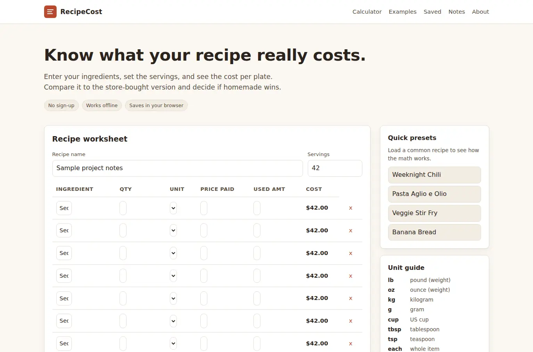
Task: Click the fourth row's Qty field
Action: [123, 276]
